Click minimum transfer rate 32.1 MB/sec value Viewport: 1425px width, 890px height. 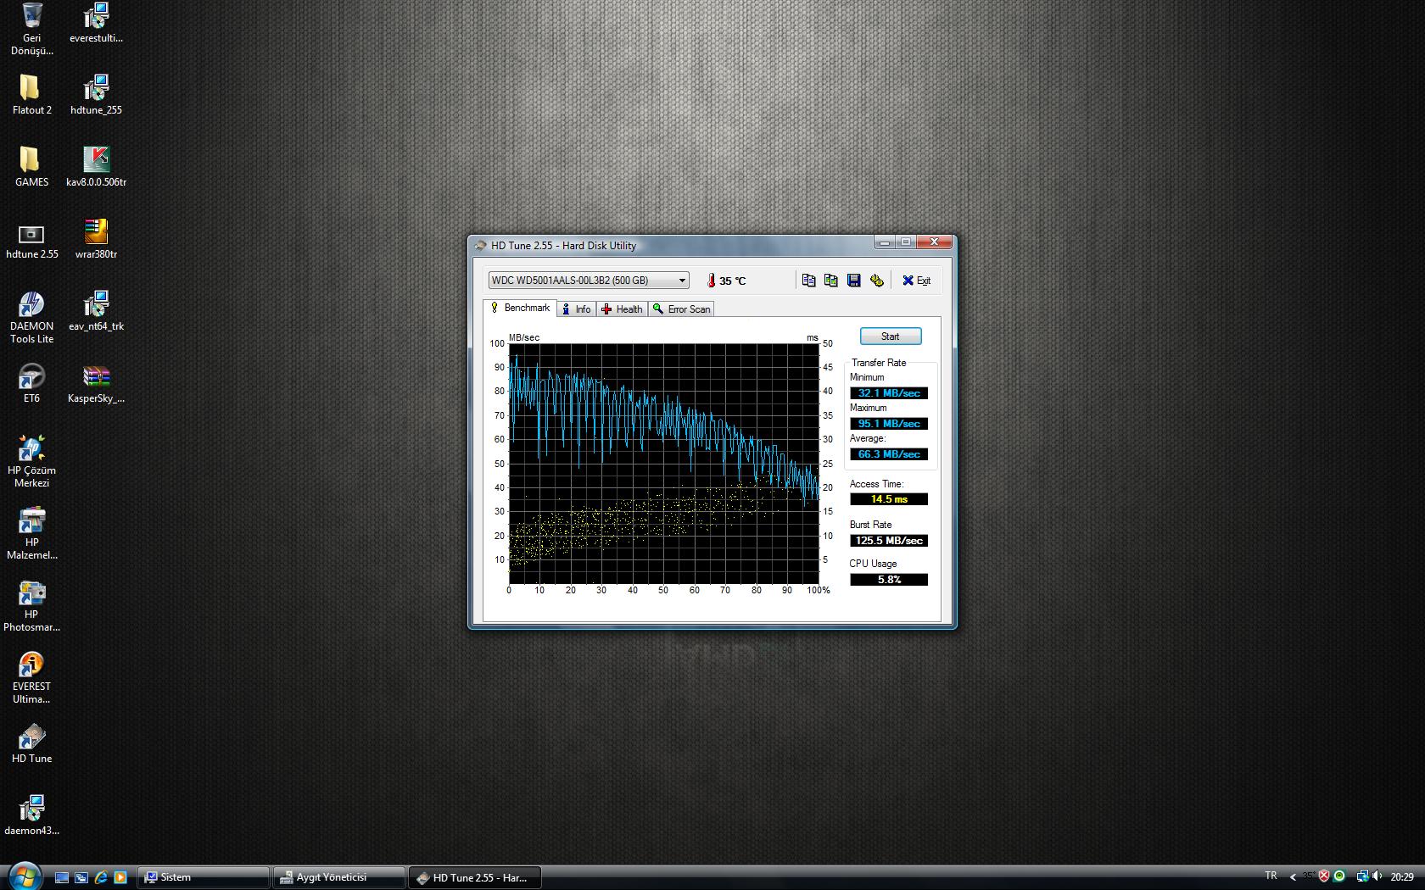(x=889, y=393)
